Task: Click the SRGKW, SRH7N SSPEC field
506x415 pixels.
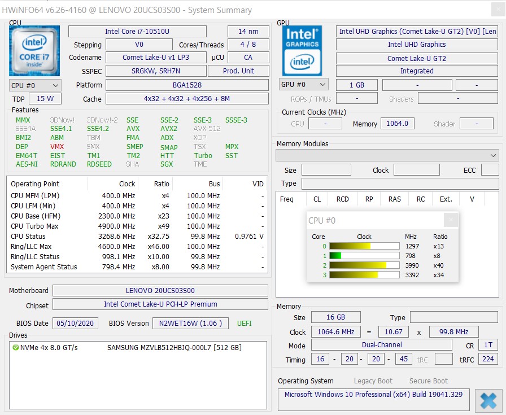Action: point(156,71)
